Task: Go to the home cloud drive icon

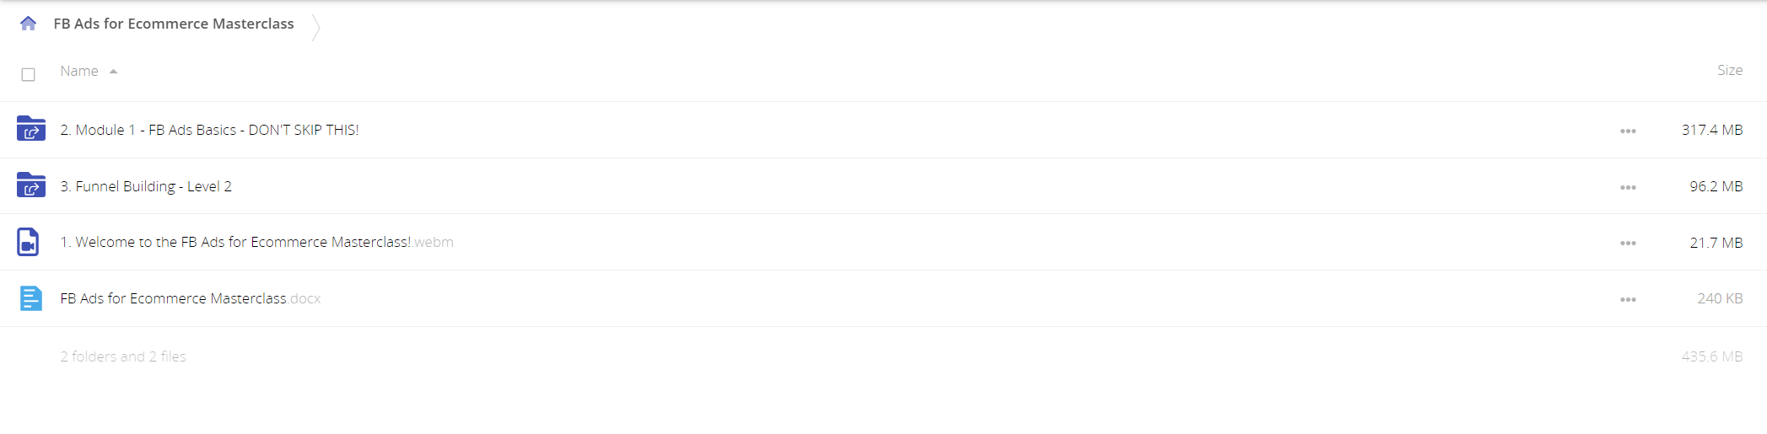Action: 28,24
